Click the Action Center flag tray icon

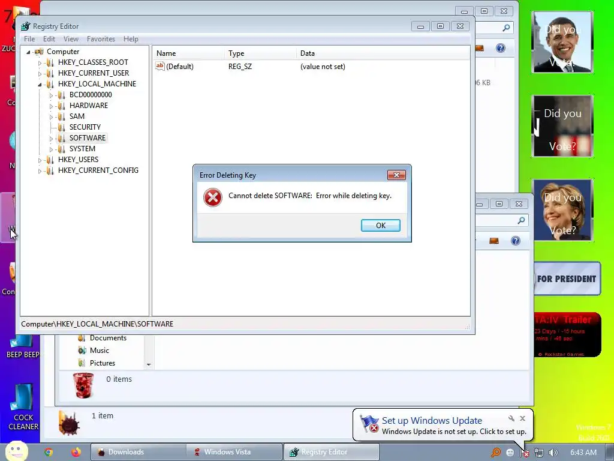point(525,453)
